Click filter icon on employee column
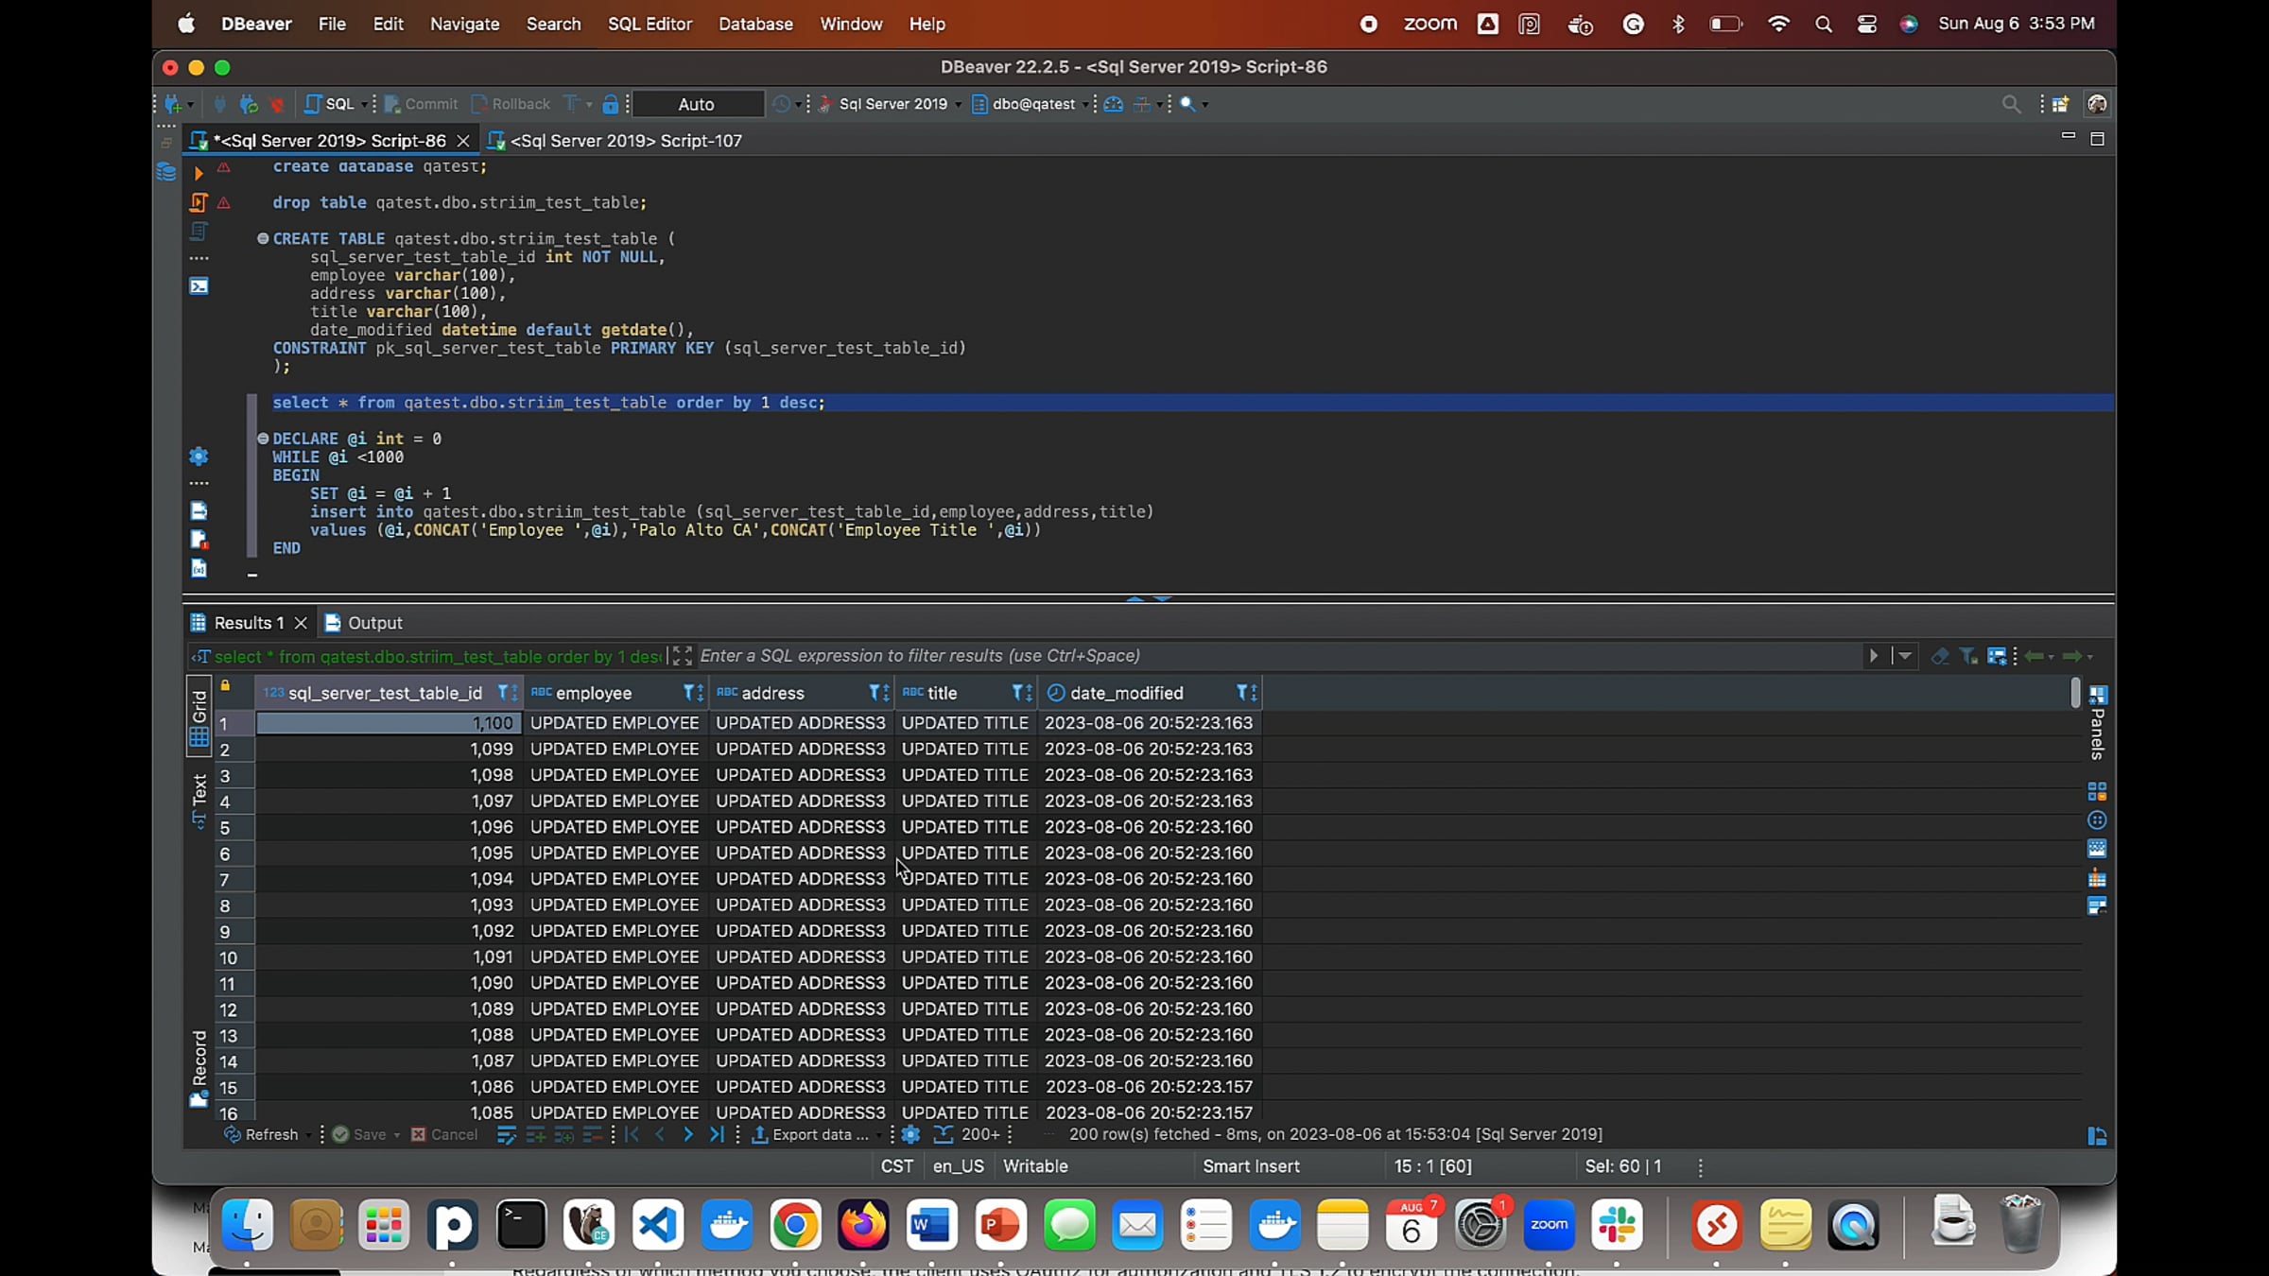Viewport: 2269px width, 1276px height. [689, 693]
